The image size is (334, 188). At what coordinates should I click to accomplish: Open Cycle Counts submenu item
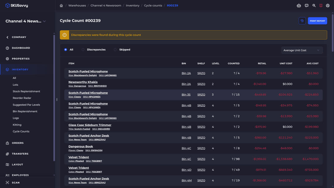pyautogui.click(x=21, y=131)
